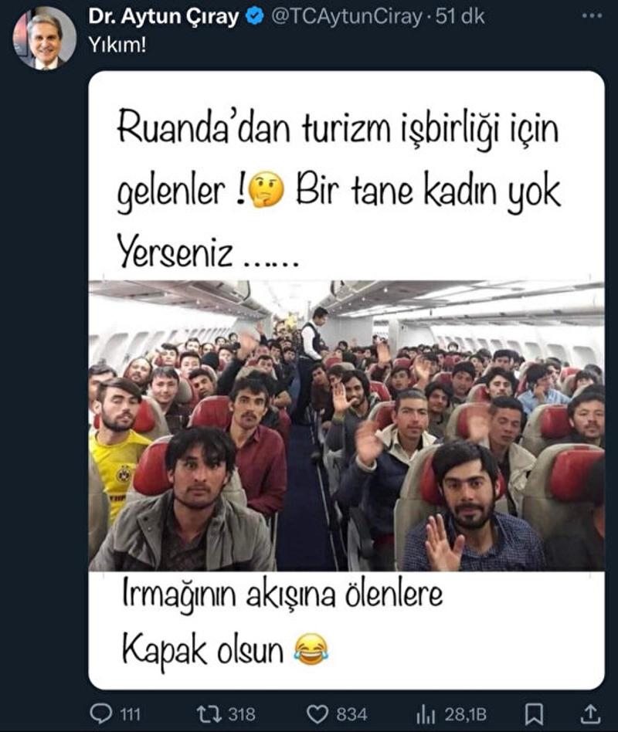This screenshot has height=732, width=618.
Task: Select the tweet text "Yıkım!"
Action: click(117, 46)
